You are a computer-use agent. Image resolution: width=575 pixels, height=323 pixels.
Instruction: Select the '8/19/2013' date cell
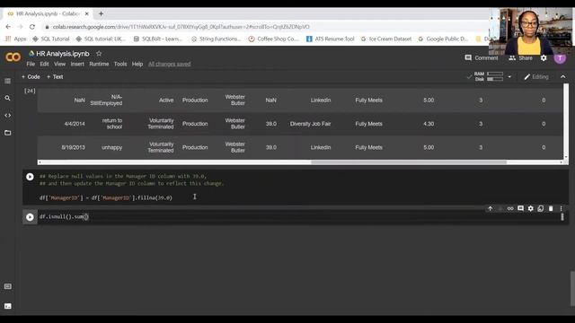point(73,147)
